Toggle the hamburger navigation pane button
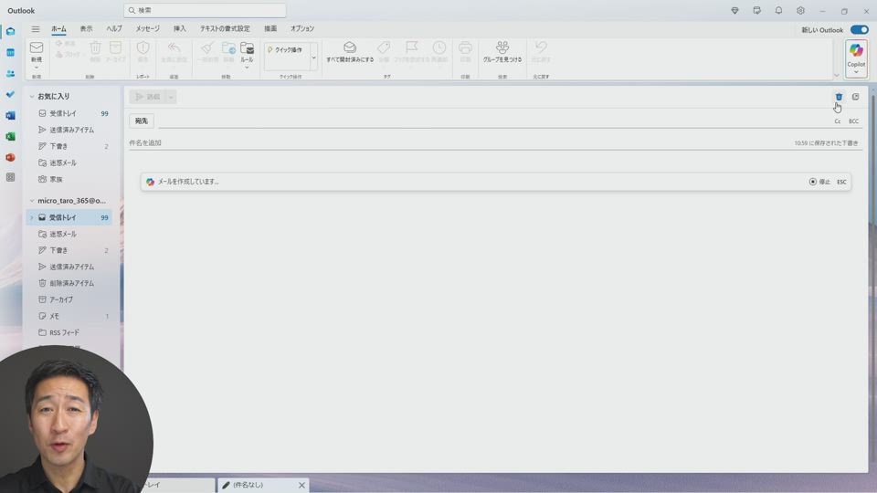Screen dimensions: 877x493 pyautogui.click(x=36, y=29)
